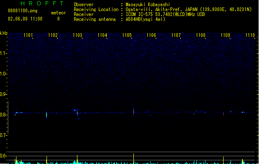
Task: Click the meteor label
Action: point(58,13)
